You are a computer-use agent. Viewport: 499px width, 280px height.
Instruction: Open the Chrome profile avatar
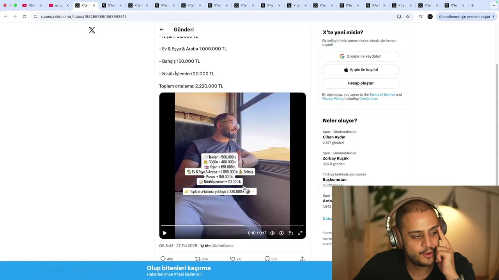pos(430,17)
